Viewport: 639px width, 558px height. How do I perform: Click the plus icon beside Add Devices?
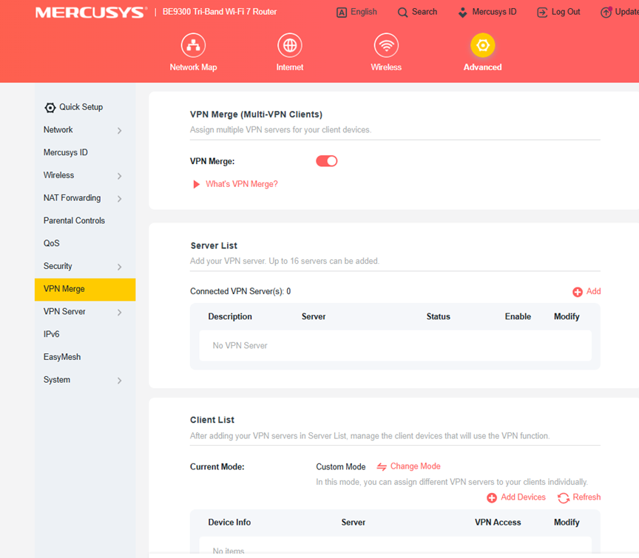click(x=492, y=497)
